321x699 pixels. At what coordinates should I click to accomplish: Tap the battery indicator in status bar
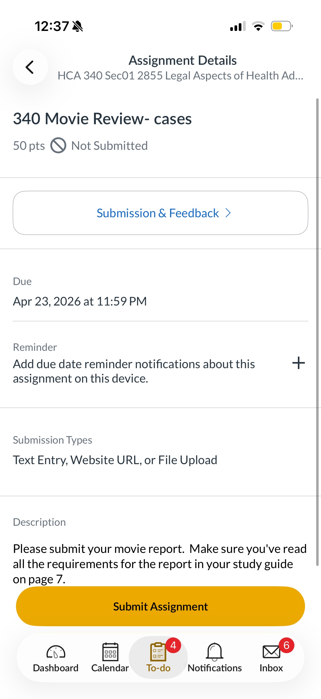281,26
